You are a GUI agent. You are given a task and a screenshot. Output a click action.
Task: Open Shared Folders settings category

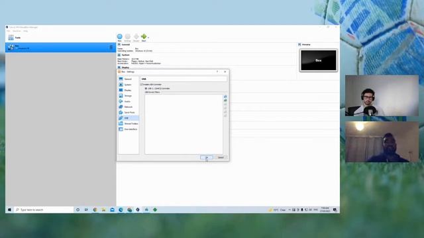[129, 124]
